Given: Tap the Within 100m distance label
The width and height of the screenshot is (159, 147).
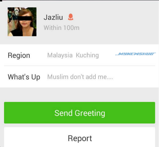Looking at the screenshot, I should [x=61, y=28].
